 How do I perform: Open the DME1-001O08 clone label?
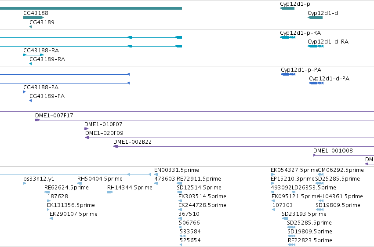333,151
